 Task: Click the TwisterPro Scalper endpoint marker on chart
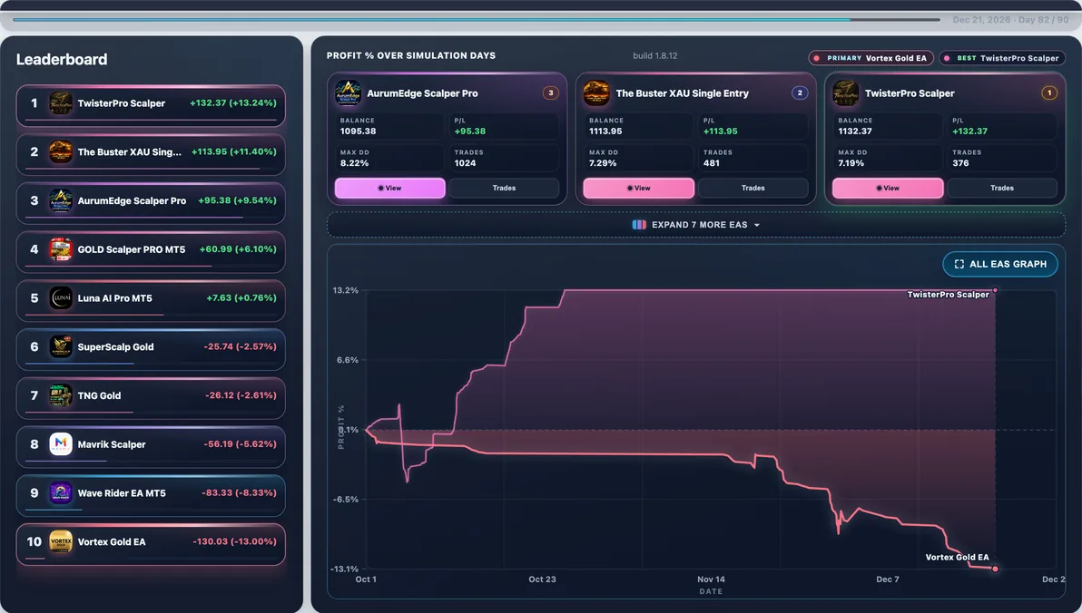coord(995,290)
